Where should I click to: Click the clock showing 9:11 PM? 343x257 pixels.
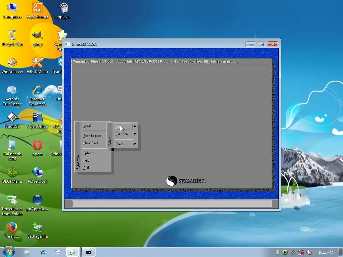pos(326,252)
